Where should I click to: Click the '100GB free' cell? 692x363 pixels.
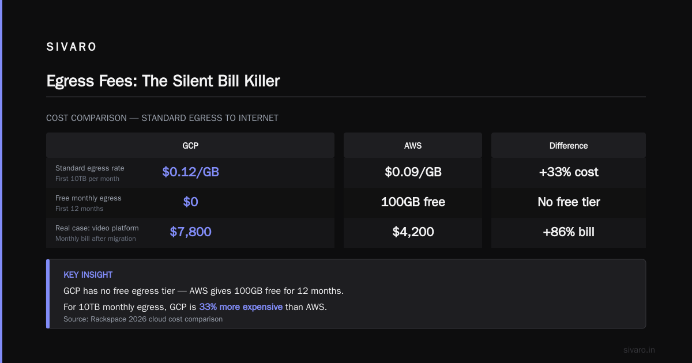click(x=413, y=202)
